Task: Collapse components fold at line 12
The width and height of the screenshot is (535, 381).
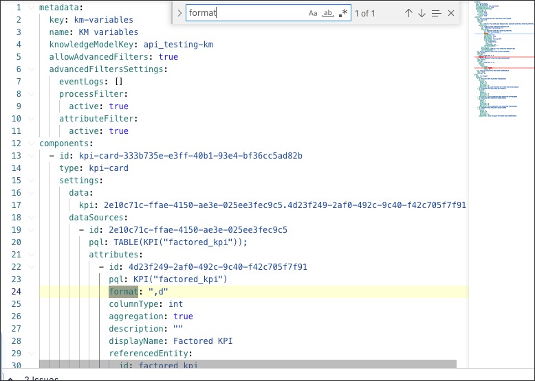Action: (32, 143)
